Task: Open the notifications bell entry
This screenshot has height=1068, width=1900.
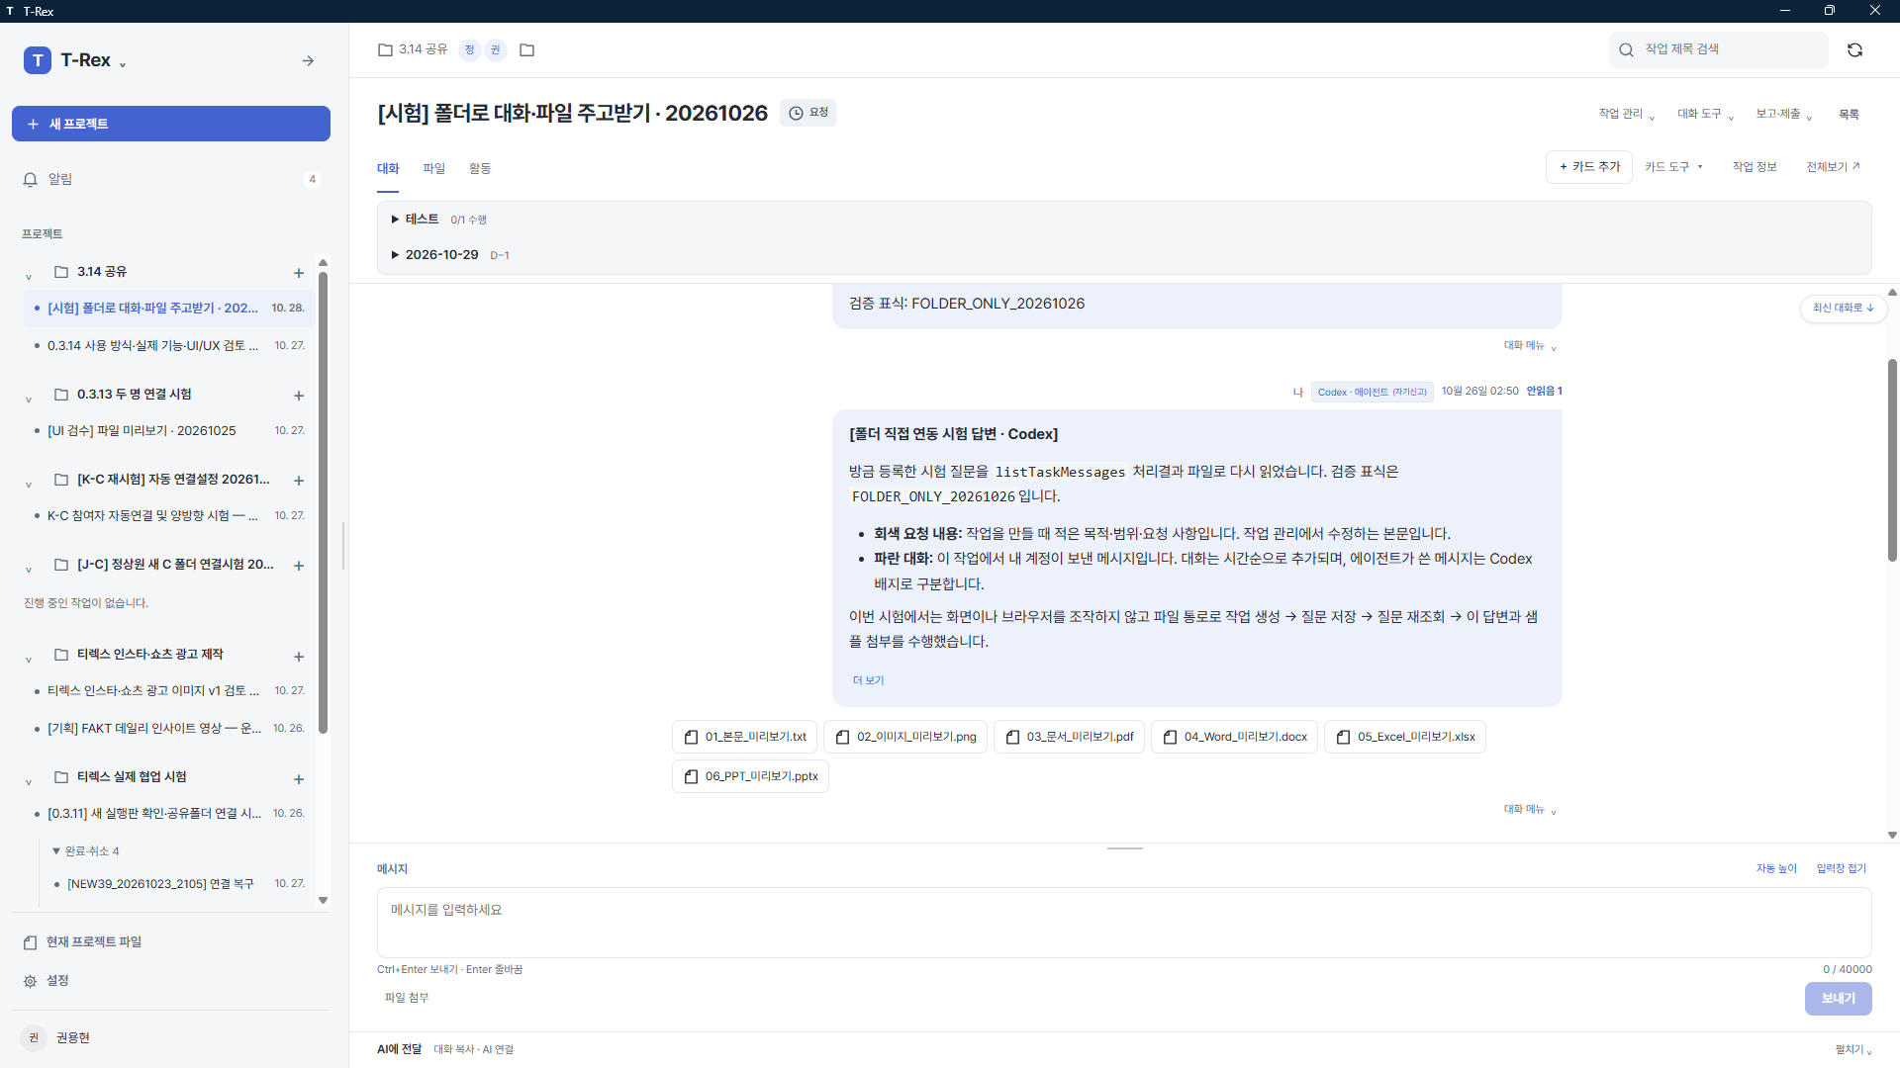Action: pyautogui.click(x=170, y=179)
